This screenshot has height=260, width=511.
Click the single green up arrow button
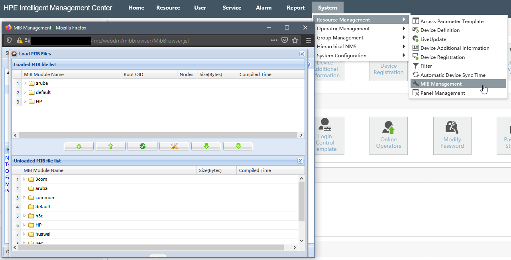pos(110,146)
